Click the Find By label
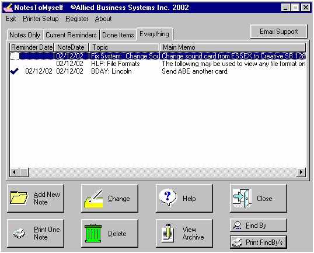The image size is (314, 253). [256, 226]
